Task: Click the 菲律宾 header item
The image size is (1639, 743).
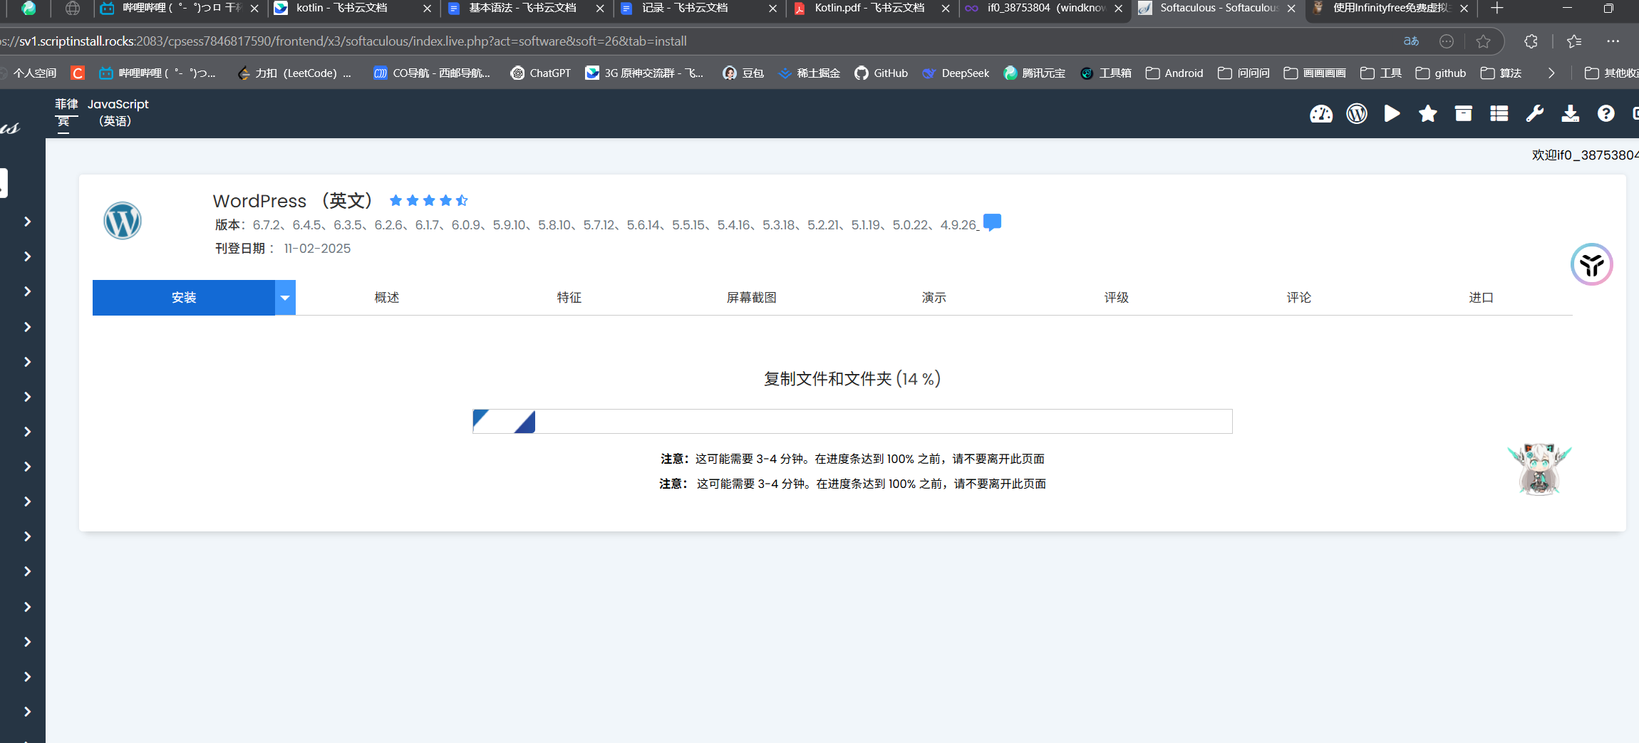Action: 66,113
